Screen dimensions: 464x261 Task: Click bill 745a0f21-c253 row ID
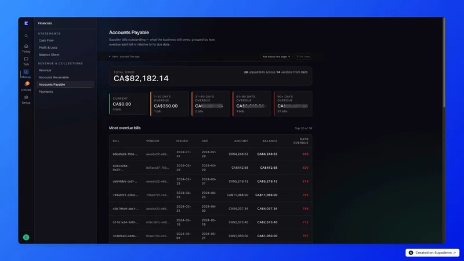coord(125,195)
